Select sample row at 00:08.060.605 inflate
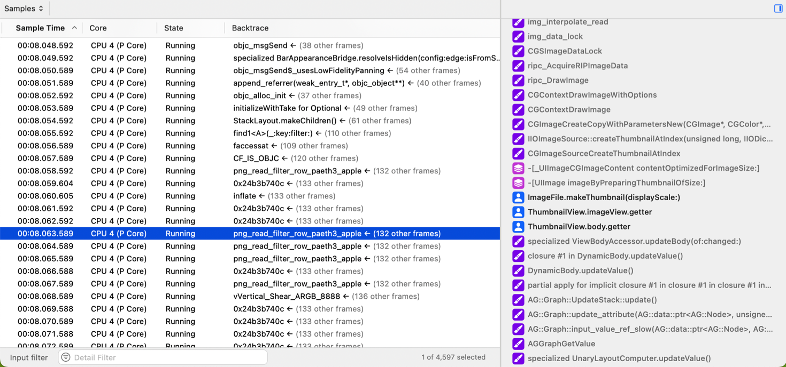The image size is (786, 367). pyautogui.click(x=250, y=196)
